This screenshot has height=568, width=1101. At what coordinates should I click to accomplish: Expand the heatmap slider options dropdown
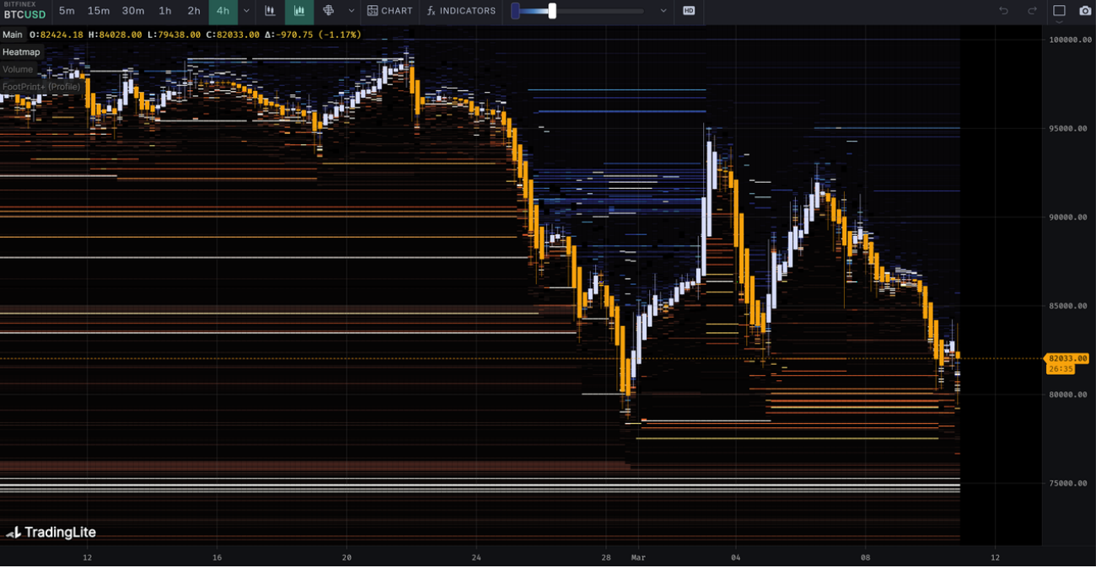663,11
